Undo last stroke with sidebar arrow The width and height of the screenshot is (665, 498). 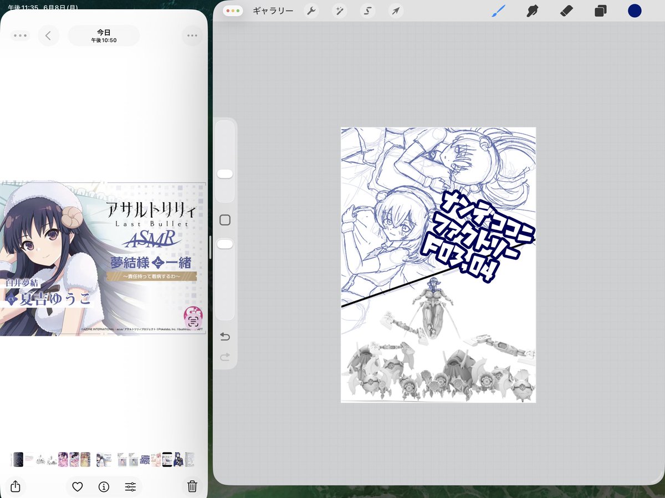pyautogui.click(x=225, y=337)
